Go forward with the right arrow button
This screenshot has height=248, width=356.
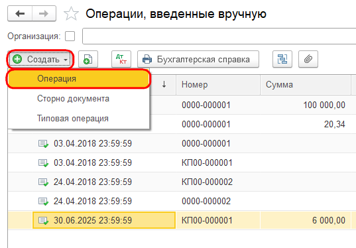point(44,14)
